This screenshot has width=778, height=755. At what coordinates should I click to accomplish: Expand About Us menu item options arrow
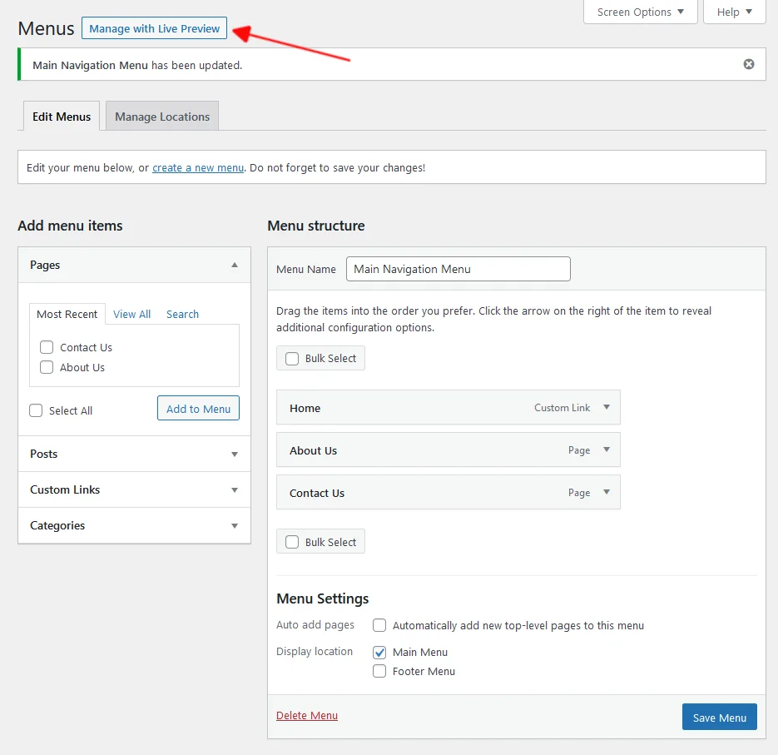click(607, 450)
